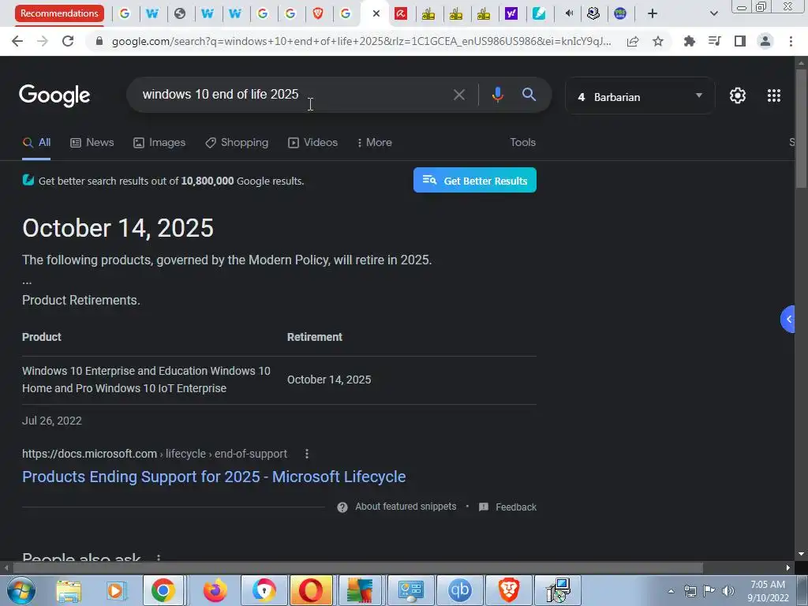Click the October 14, 2025 retirement cell
This screenshot has height=606, width=808.
(x=329, y=380)
